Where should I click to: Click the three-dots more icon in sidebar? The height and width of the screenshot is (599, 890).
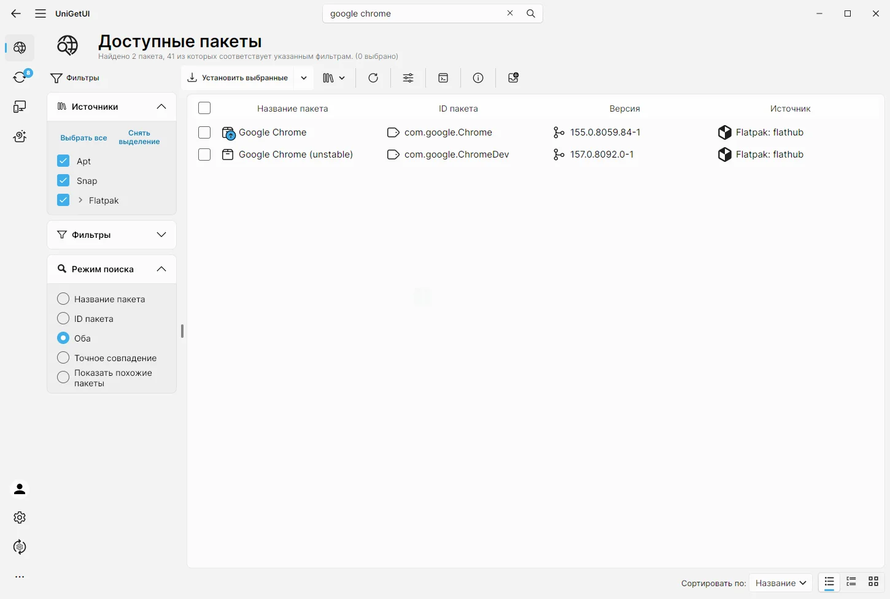[x=20, y=577]
